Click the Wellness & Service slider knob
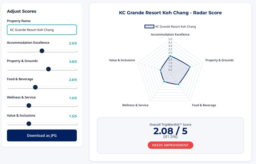 point(29,105)
